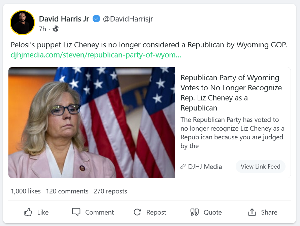Viewport: 300px width, 226px height.
Task: Show the 120 comments
Action: [67, 191]
